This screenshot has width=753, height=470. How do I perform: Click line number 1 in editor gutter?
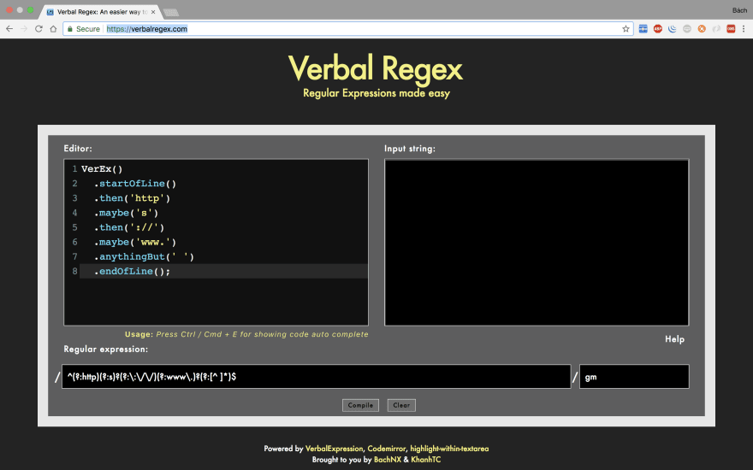(75, 169)
